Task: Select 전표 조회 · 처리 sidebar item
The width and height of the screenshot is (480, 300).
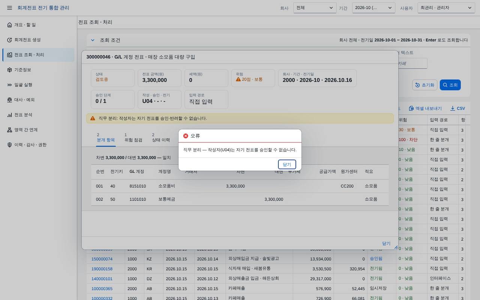Action: (38, 55)
